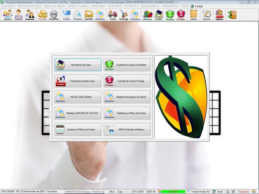Click the rightmost status bar corner icon
Viewport: 259px width, 194px height.
click(x=254, y=192)
